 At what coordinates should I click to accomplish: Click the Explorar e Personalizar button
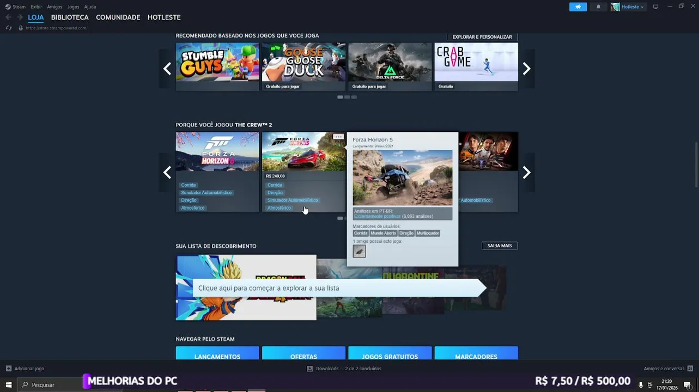click(482, 36)
